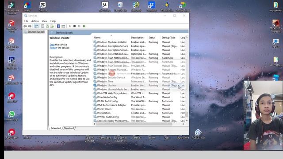Toggle the Show/Hide Action Pane toolbar icon
This screenshot has height=159, width=283.
coord(63,26)
